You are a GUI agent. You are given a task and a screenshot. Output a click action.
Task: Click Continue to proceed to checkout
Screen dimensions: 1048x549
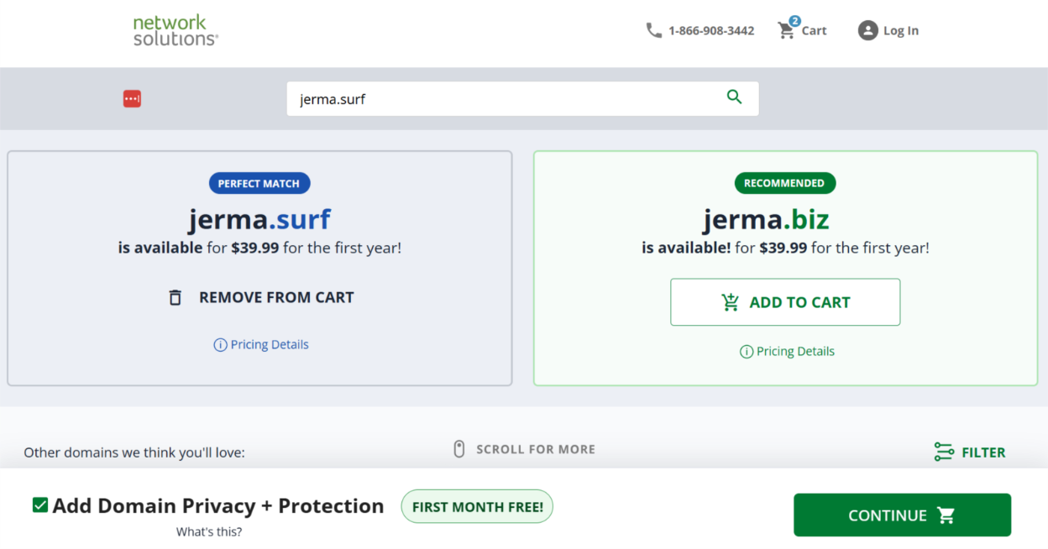[x=901, y=515]
